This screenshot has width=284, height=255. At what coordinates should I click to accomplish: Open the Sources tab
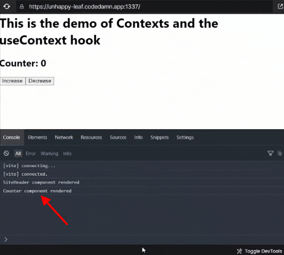118,137
